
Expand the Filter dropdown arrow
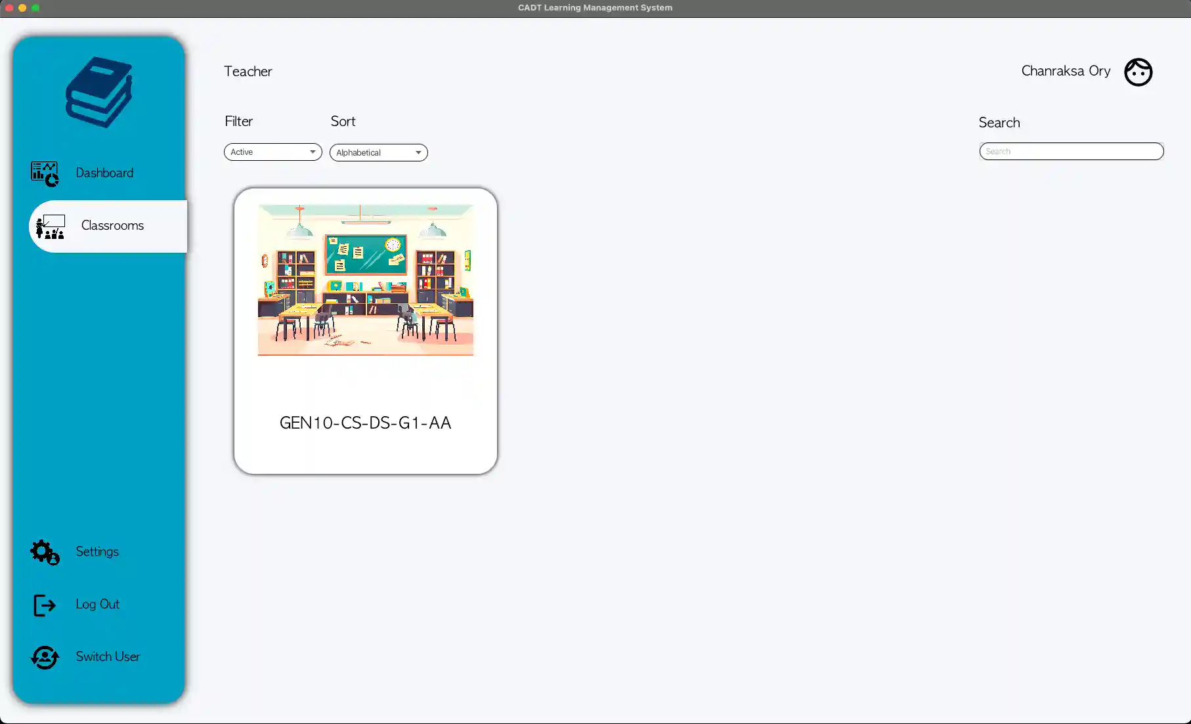click(x=313, y=152)
